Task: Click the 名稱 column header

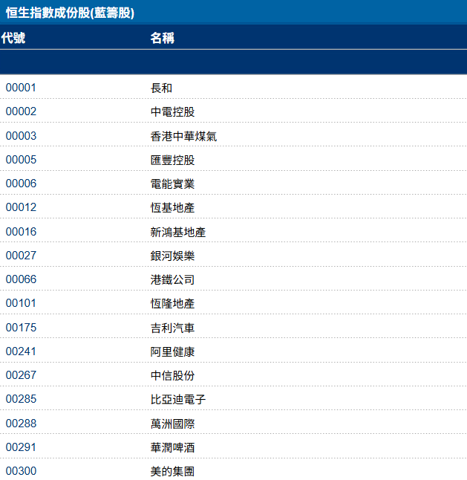Action: click(162, 38)
